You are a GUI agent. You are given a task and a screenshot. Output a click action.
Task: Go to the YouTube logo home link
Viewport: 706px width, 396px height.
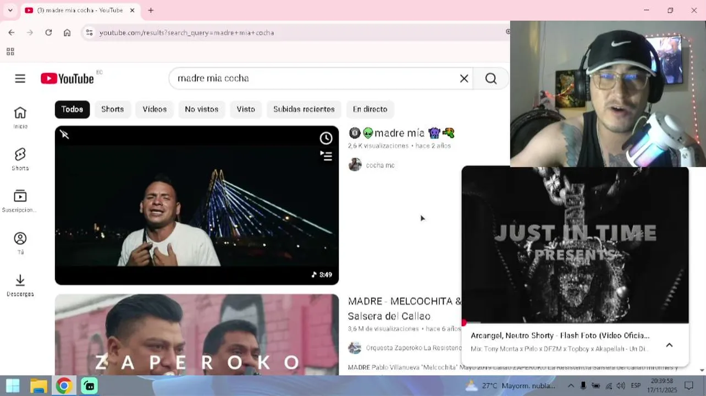[67, 79]
